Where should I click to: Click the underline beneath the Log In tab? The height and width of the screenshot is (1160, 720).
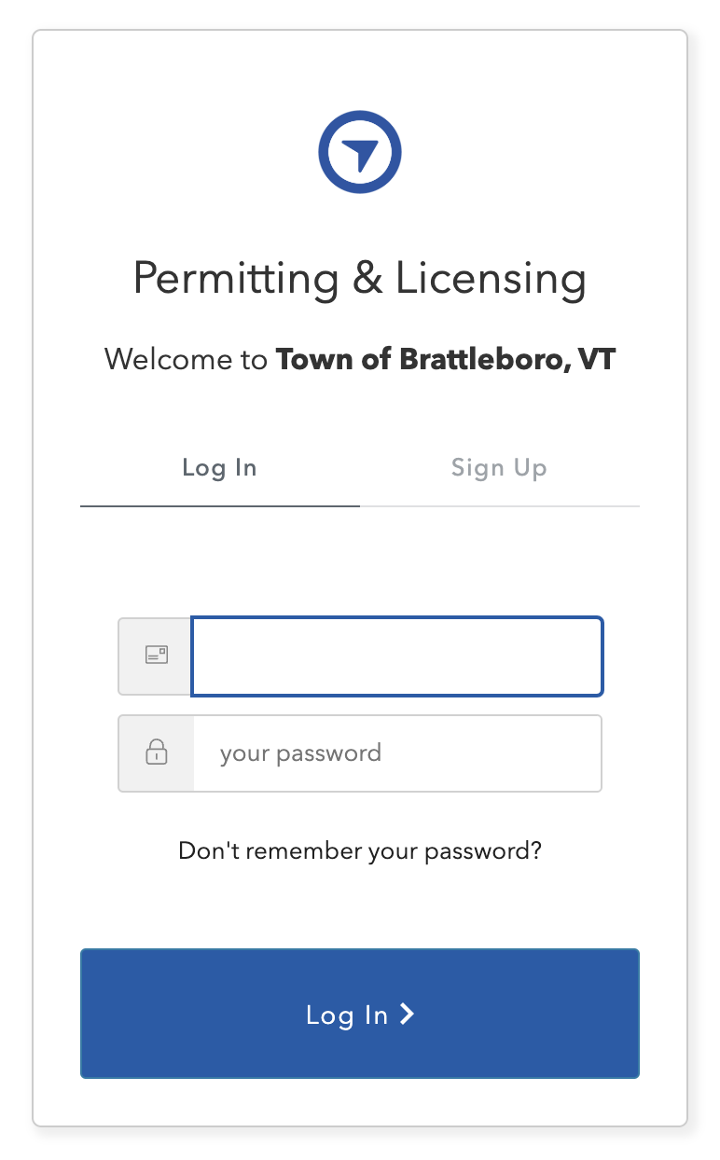pos(219,504)
